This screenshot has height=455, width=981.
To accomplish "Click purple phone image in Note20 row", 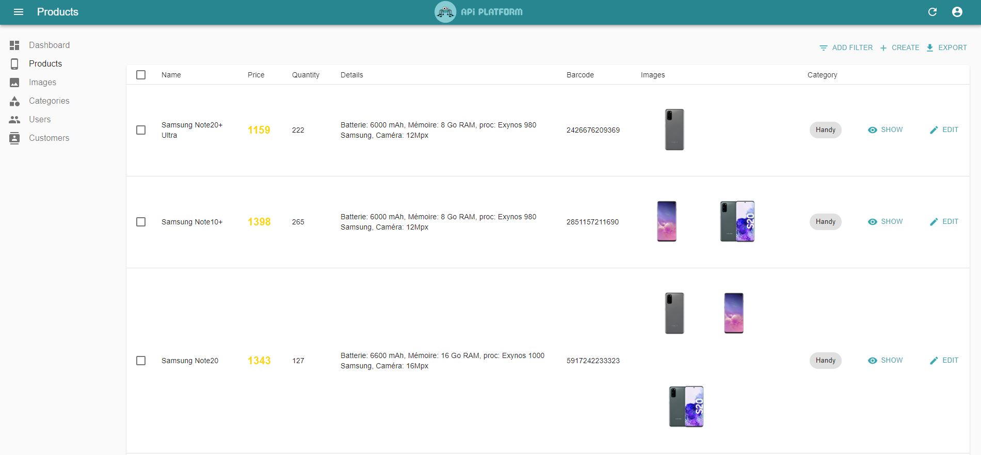I will (x=734, y=313).
